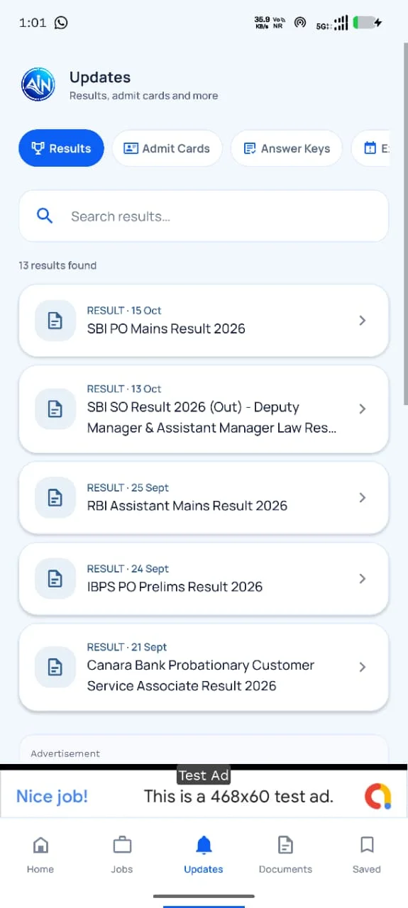Click the Updates page heading
The image size is (408, 908).
(x=100, y=77)
